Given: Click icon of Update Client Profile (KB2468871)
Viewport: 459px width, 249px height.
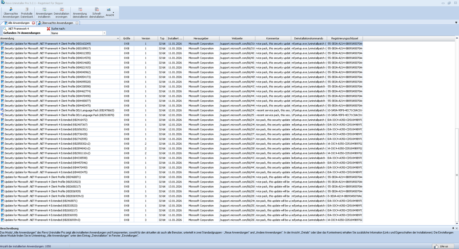Looking at the screenshot, I should 2,177.
